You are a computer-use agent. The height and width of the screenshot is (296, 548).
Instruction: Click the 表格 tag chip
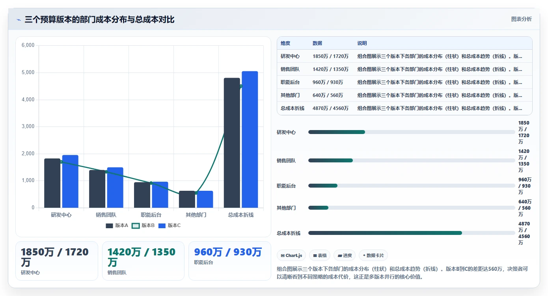point(320,255)
